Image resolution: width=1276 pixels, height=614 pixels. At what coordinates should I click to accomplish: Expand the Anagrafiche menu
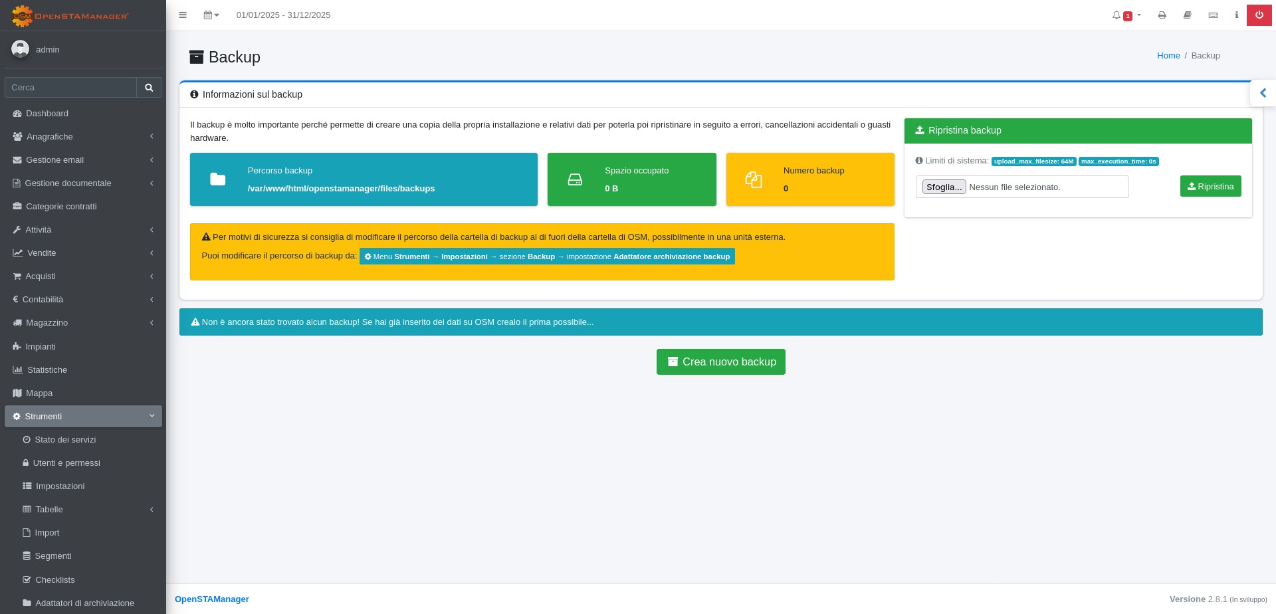83,137
